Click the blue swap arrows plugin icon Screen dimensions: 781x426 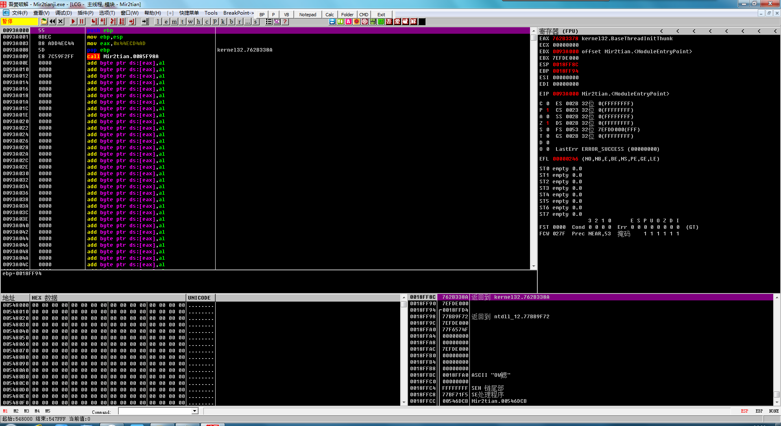(x=332, y=22)
